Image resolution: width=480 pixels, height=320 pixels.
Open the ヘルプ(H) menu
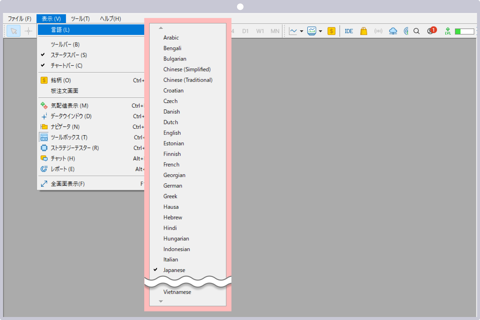(110, 19)
